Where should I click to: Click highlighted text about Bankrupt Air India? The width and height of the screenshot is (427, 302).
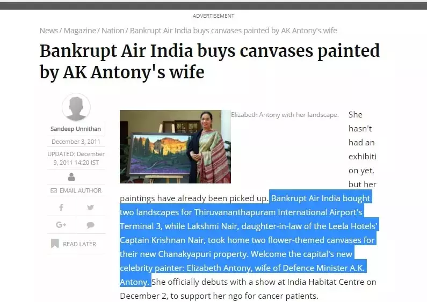[249, 240]
